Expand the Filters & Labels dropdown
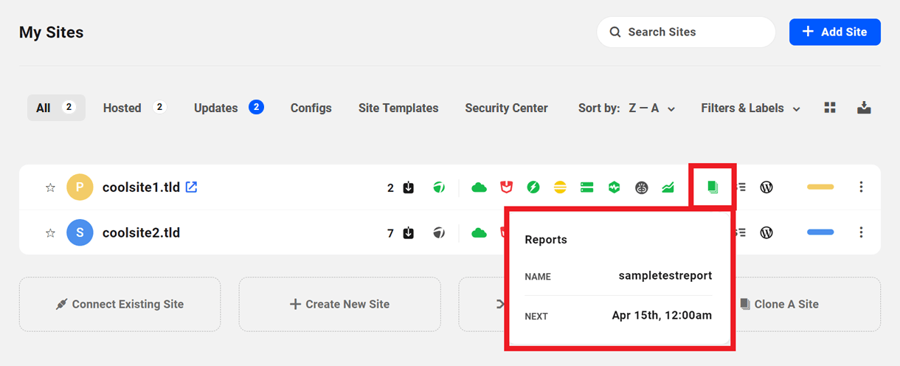 [750, 108]
